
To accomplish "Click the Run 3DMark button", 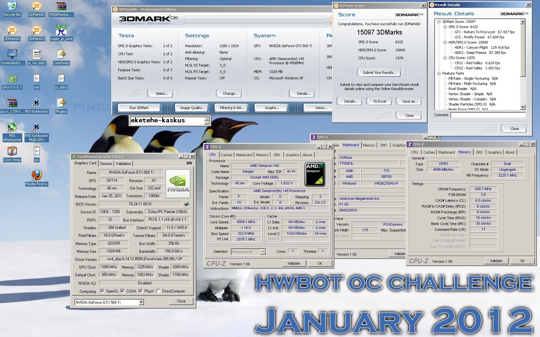I will click(139, 108).
